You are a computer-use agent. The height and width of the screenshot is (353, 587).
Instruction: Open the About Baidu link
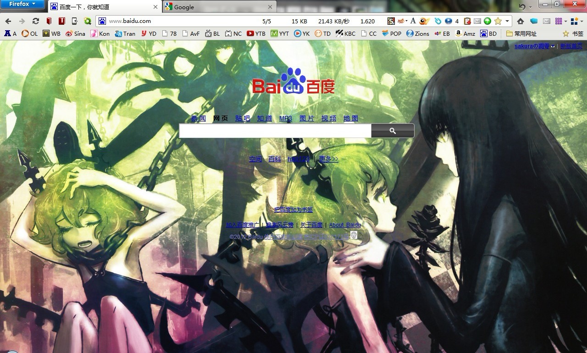tap(345, 225)
